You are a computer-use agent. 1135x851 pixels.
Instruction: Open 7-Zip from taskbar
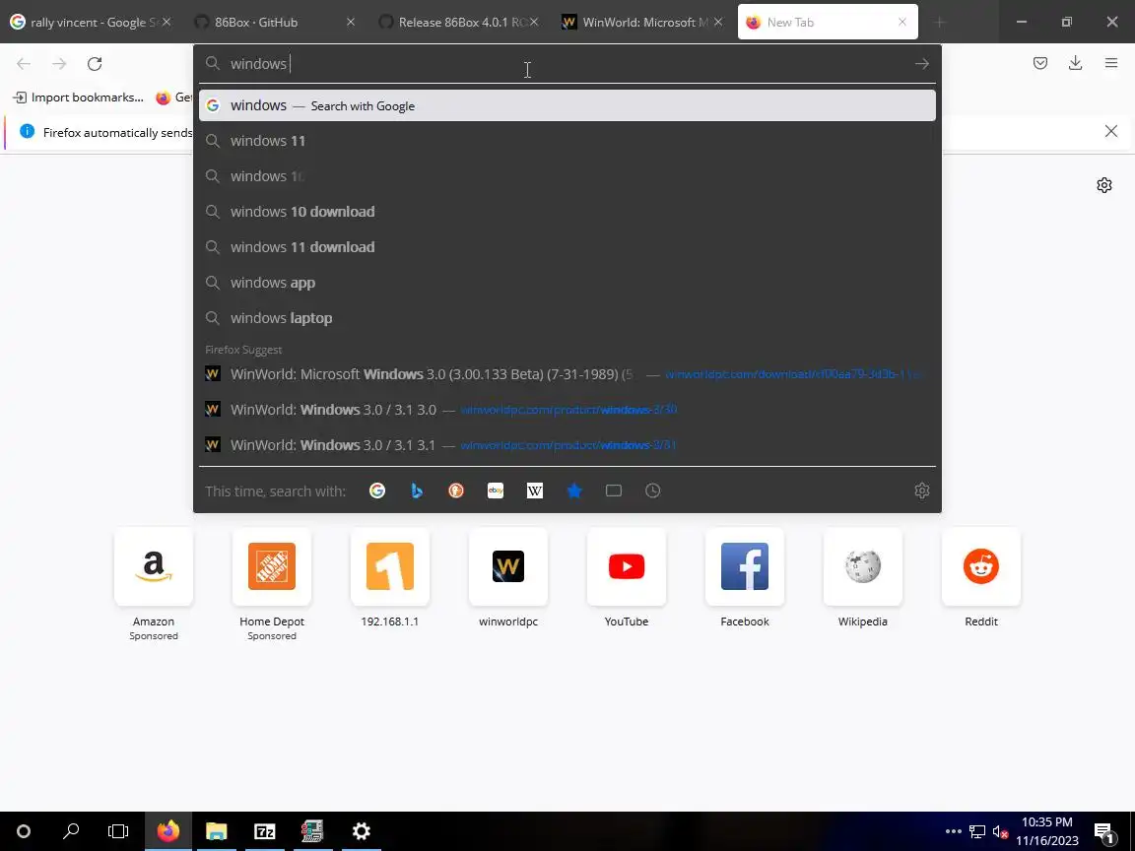(x=264, y=831)
